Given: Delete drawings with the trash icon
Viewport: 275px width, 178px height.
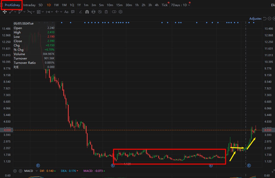Looking at the screenshot, I should pyautogui.click(x=106, y=12).
